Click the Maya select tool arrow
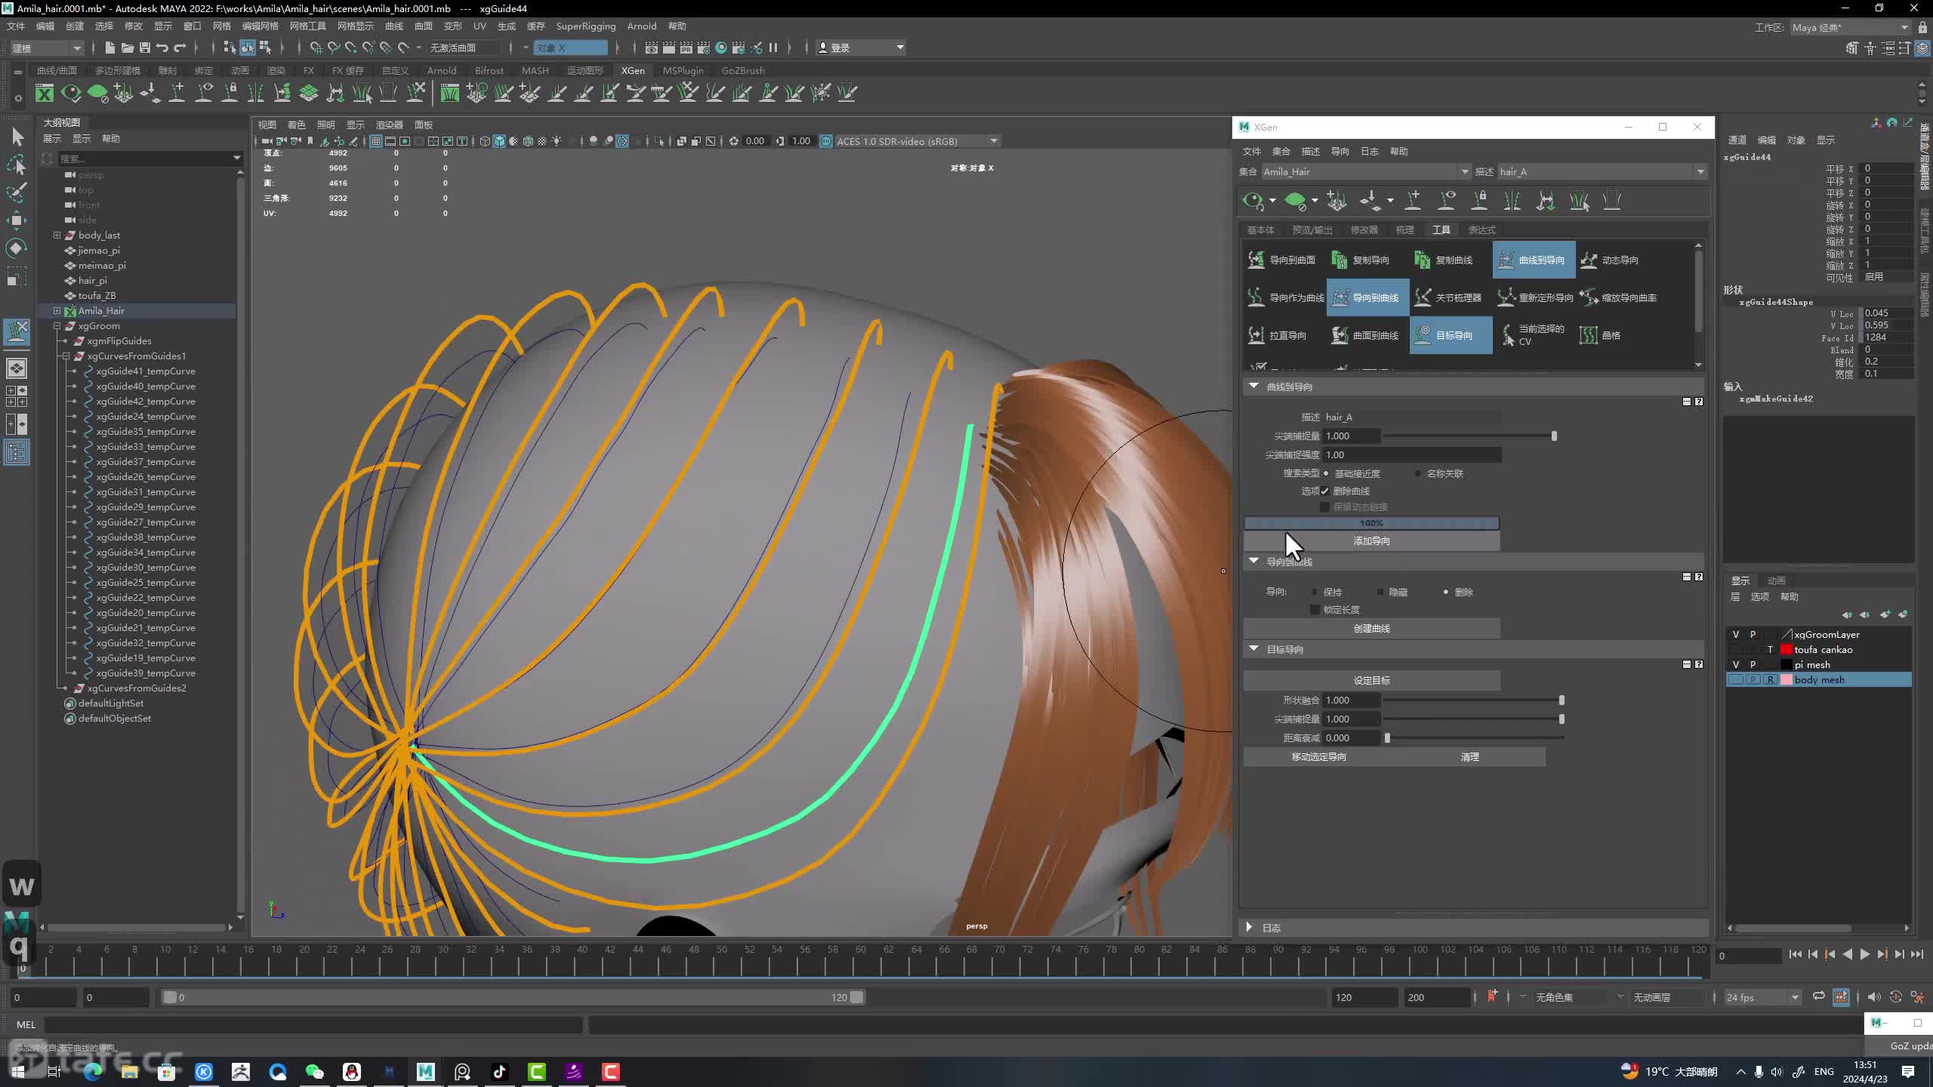Image resolution: width=1933 pixels, height=1087 pixels. tap(17, 137)
